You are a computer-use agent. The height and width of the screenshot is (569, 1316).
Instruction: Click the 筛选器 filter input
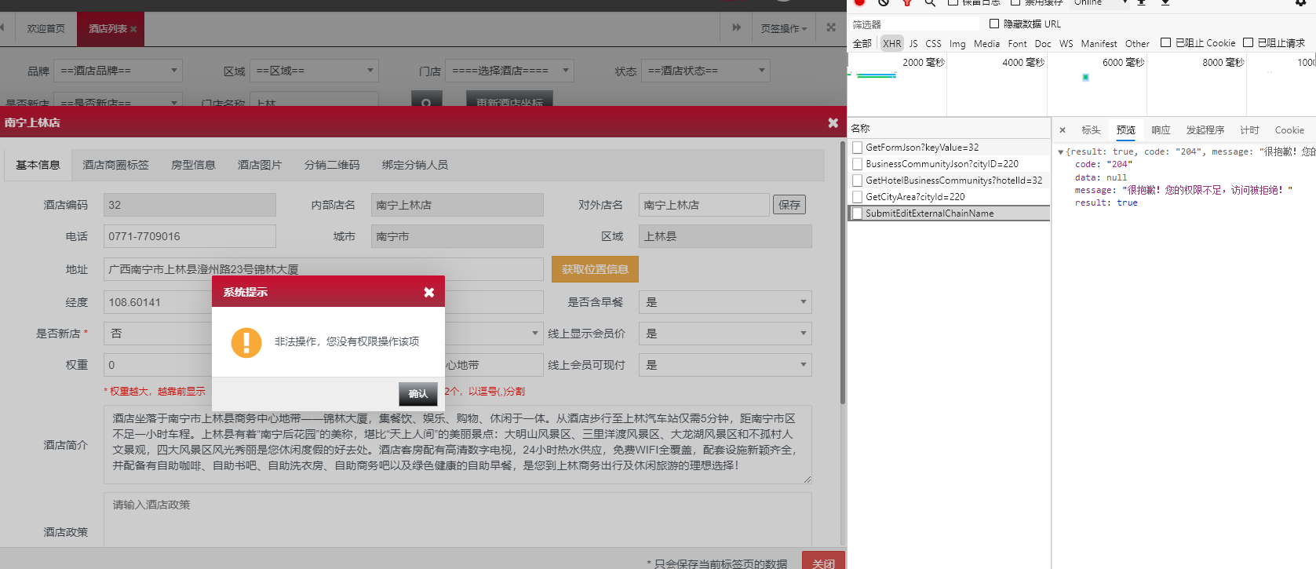[x=915, y=24]
